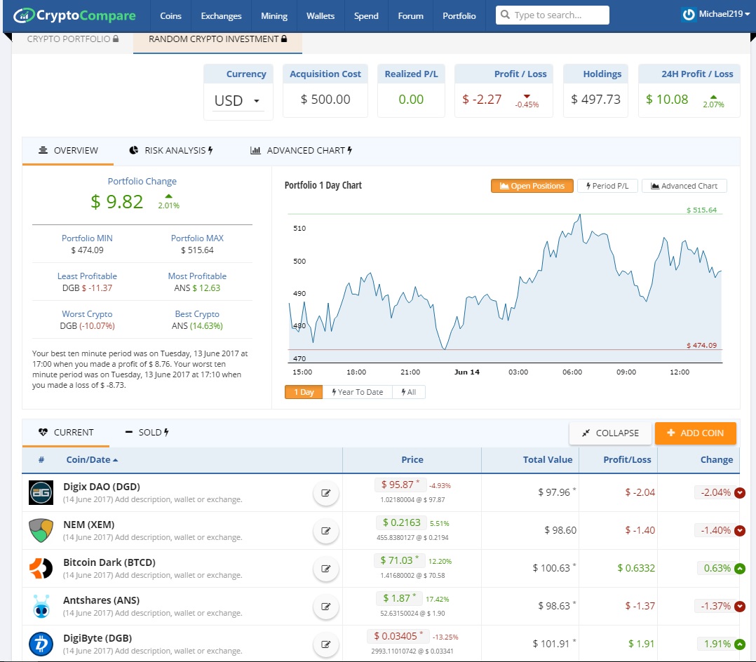
Task: Show the Current holdings tab
Action: pyautogui.click(x=66, y=433)
